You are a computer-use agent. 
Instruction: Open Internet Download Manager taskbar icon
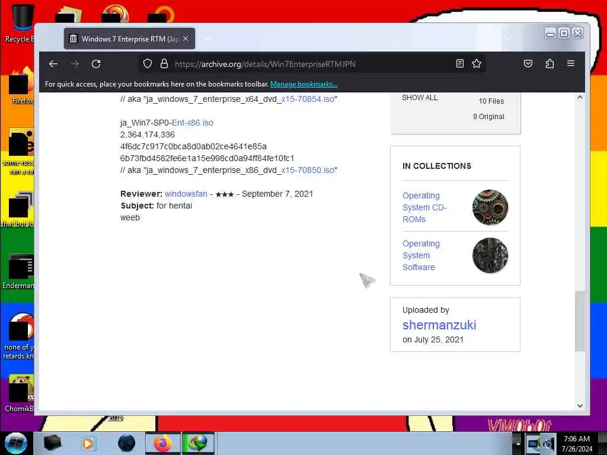tap(198, 443)
